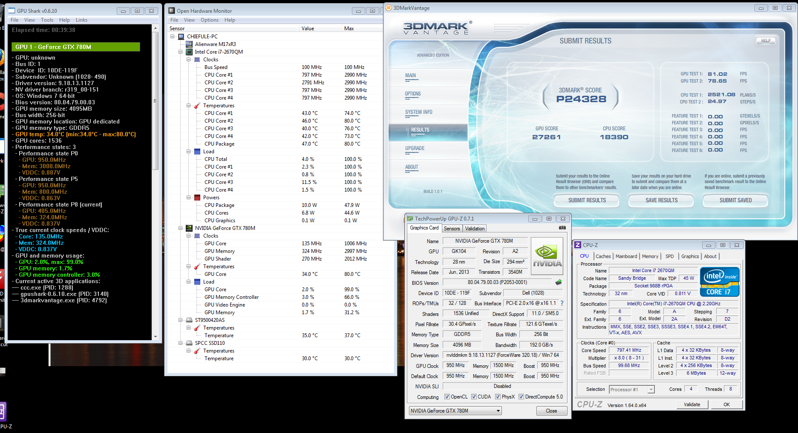Viewport: 798px width, 433px height.
Task: Switch to the Sensors tab in GPU-Z
Action: [452, 229]
